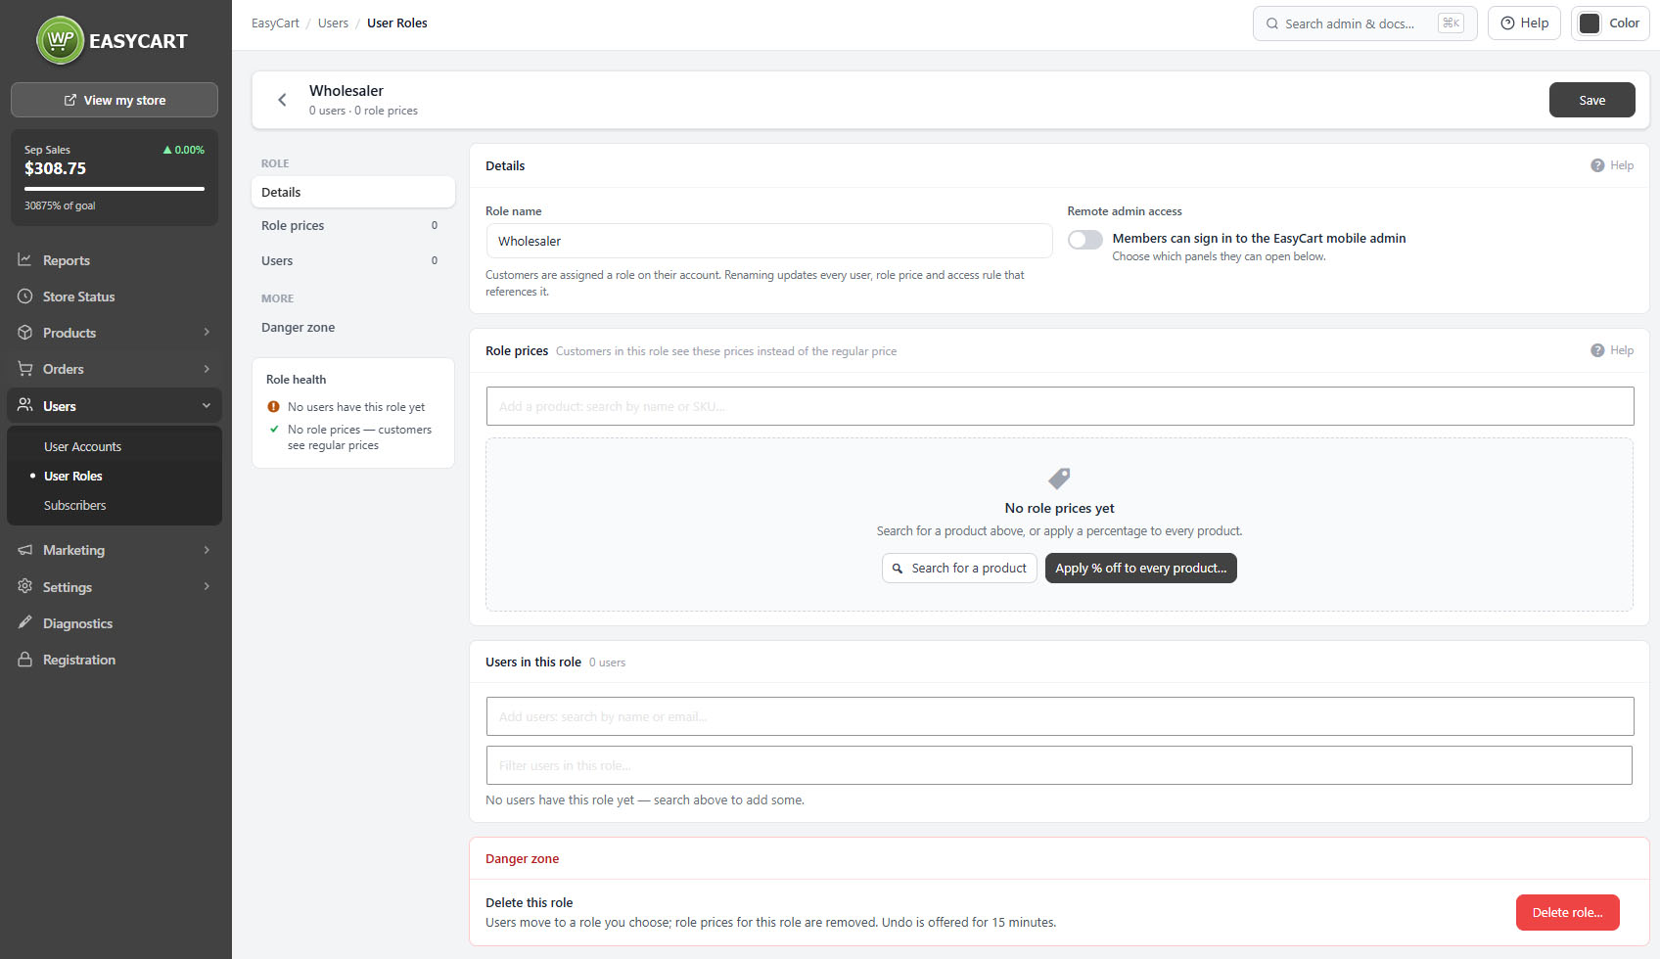Image resolution: width=1660 pixels, height=959 pixels.
Task: Click the back arrow beside Wholesaler
Action: click(282, 100)
